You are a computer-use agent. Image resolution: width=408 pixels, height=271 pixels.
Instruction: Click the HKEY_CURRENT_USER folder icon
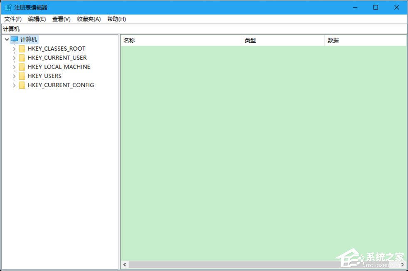click(x=22, y=58)
